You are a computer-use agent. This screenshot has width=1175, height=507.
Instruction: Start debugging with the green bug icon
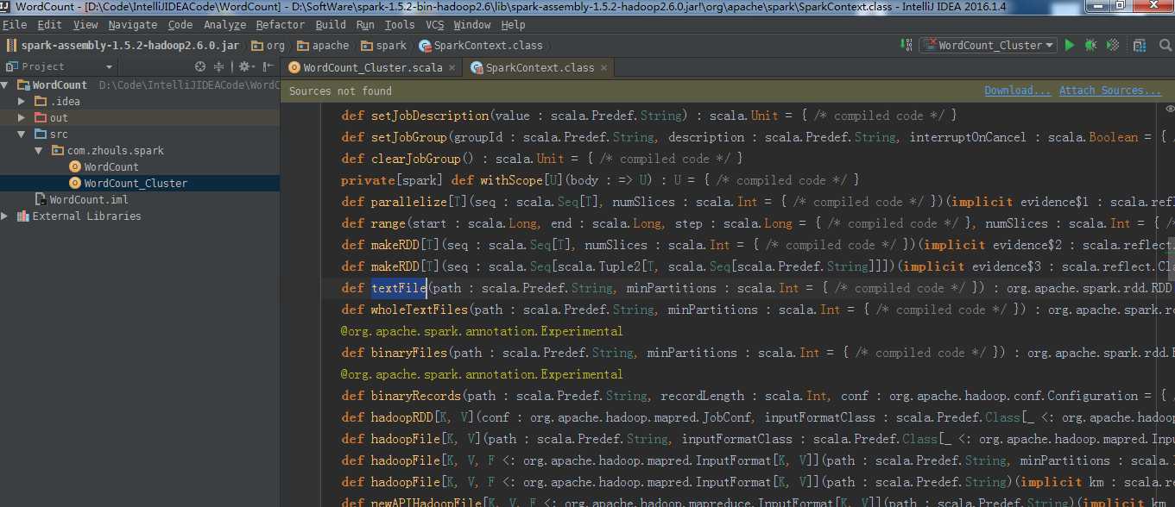[1091, 45]
